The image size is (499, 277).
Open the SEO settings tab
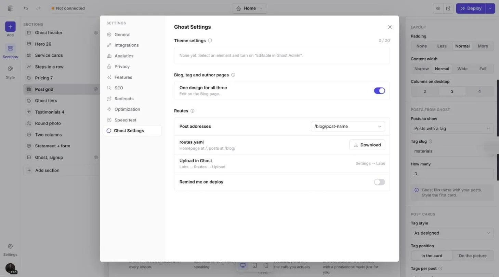coord(132,88)
